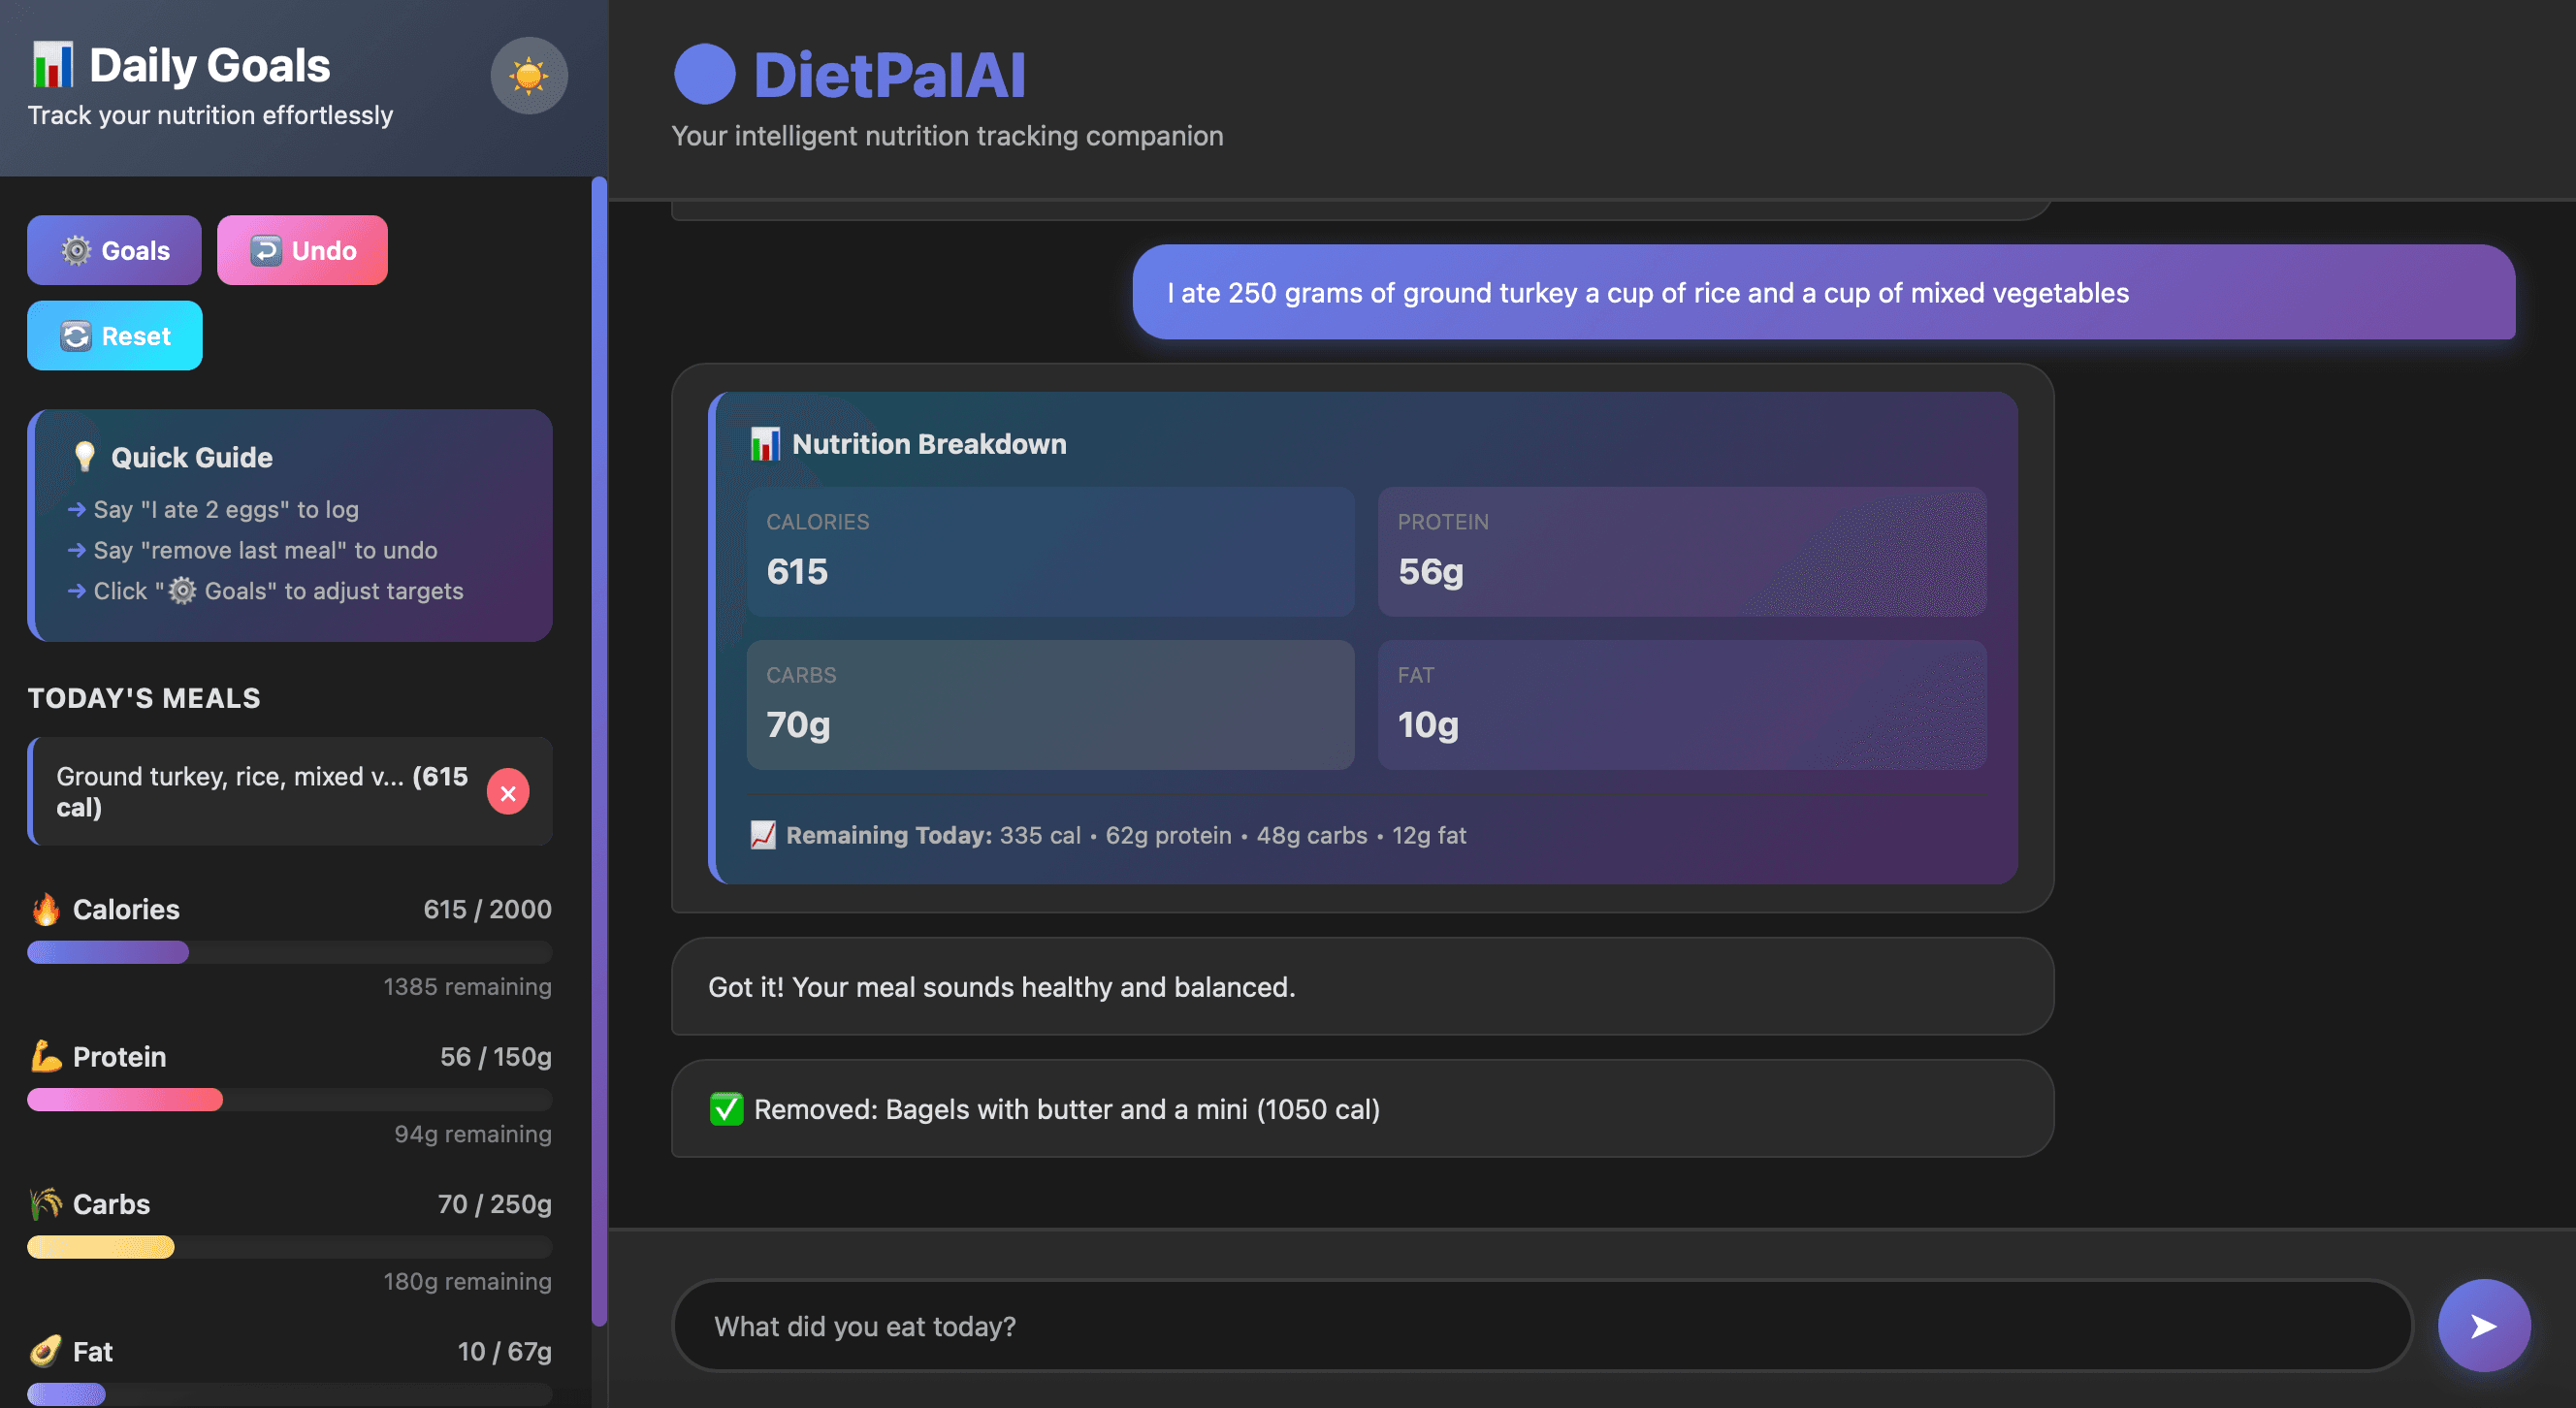This screenshot has width=2576, height=1408.
Task: Click the Remaining Today graph icon
Action: tap(763, 834)
